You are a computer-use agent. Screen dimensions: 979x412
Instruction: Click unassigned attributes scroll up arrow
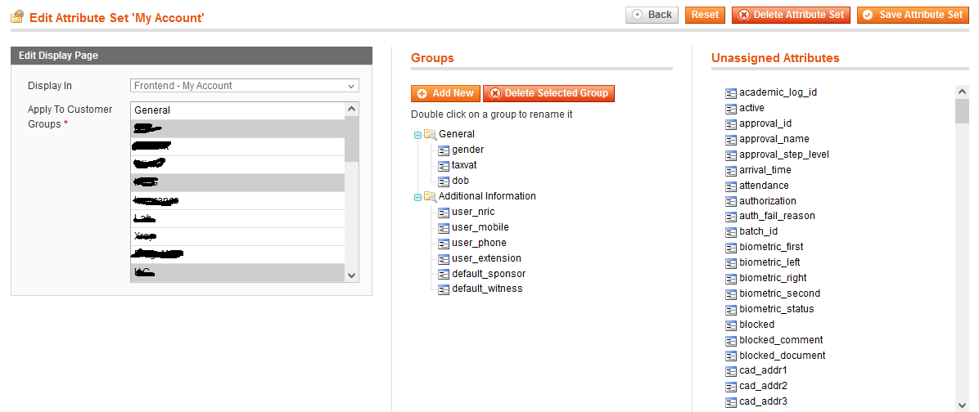click(x=962, y=92)
